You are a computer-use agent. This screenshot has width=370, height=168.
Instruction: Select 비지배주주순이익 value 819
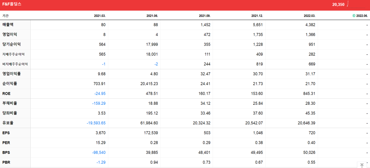click(259, 64)
